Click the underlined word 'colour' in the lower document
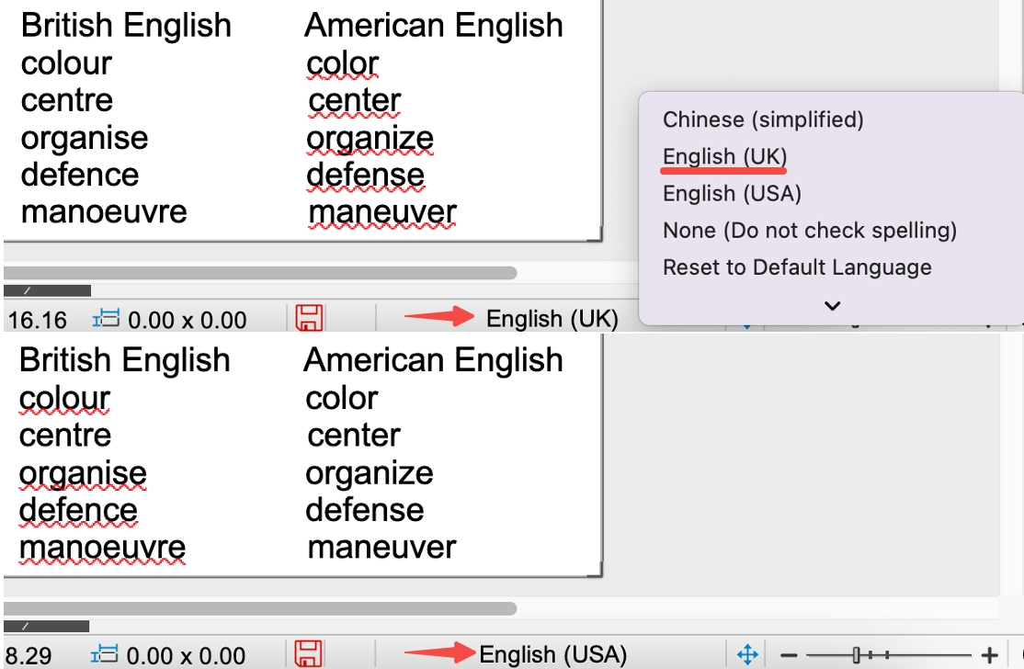The width and height of the screenshot is (1024, 669). point(64,399)
